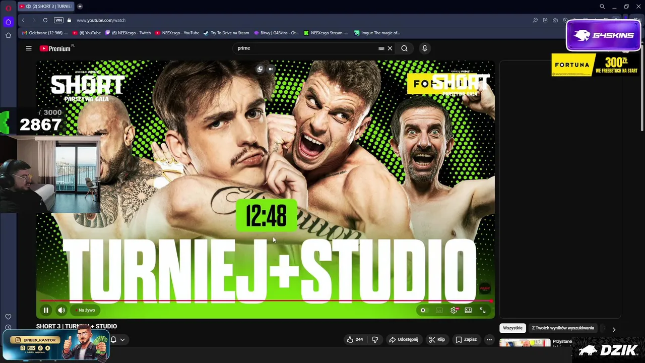Select the 'Wszystkie' filter chip
645x363 pixels.
[512, 328]
